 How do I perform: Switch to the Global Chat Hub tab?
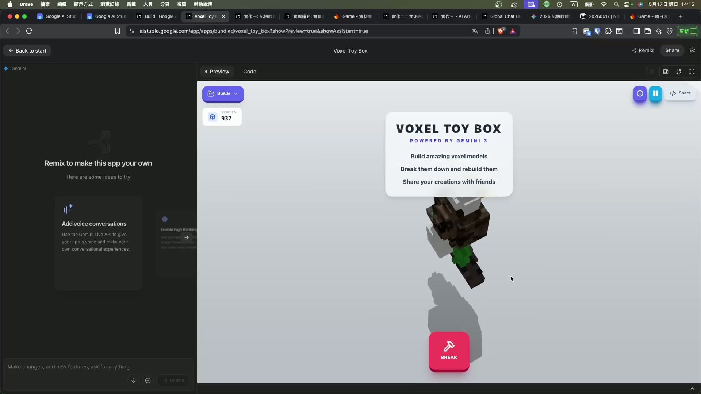[502, 16]
